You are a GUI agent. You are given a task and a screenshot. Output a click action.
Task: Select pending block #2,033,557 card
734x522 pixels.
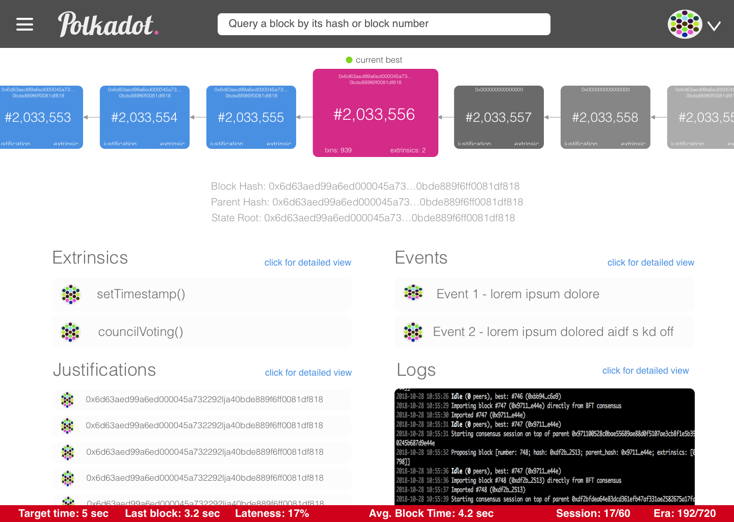(499, 117)
